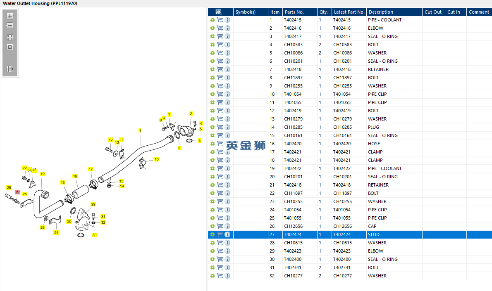Click green gear icon for item 16 HOSE

pyautogui.click(x=213, y=144)
